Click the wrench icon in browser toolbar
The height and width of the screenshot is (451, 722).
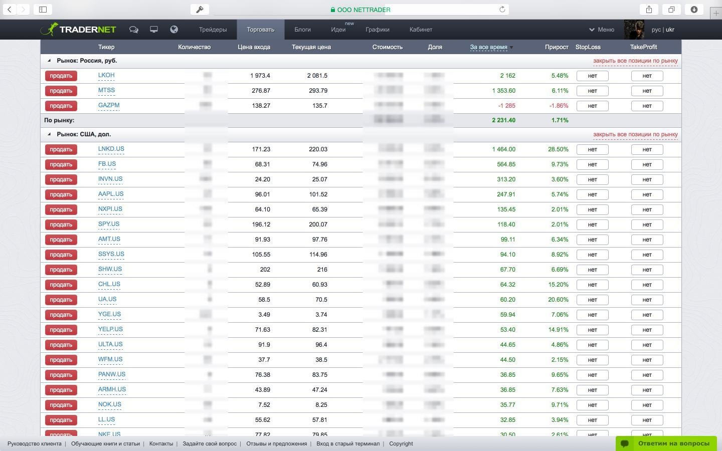click(x=200, y=10)
